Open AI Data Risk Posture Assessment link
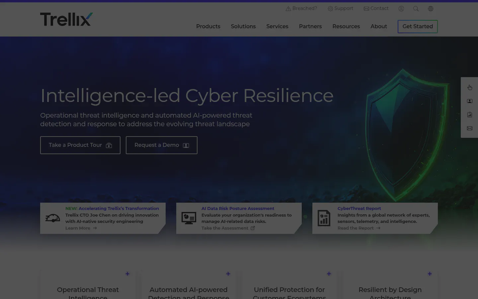478x299 pixels. (x=238, y=208)
